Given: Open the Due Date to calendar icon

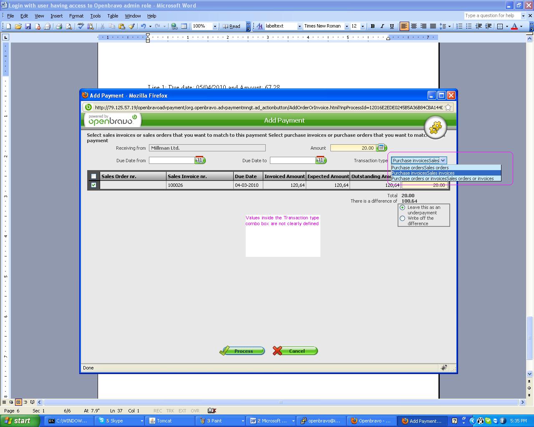Looking at the screenshot, I should coord(321,160).
